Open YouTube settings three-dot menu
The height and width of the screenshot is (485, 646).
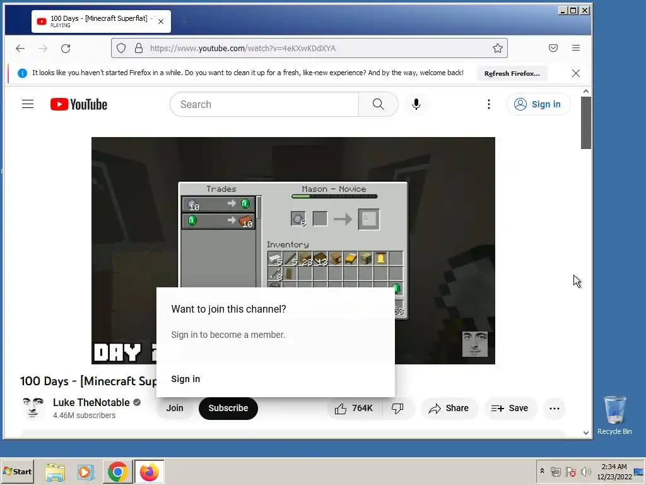tap(489, 104)
